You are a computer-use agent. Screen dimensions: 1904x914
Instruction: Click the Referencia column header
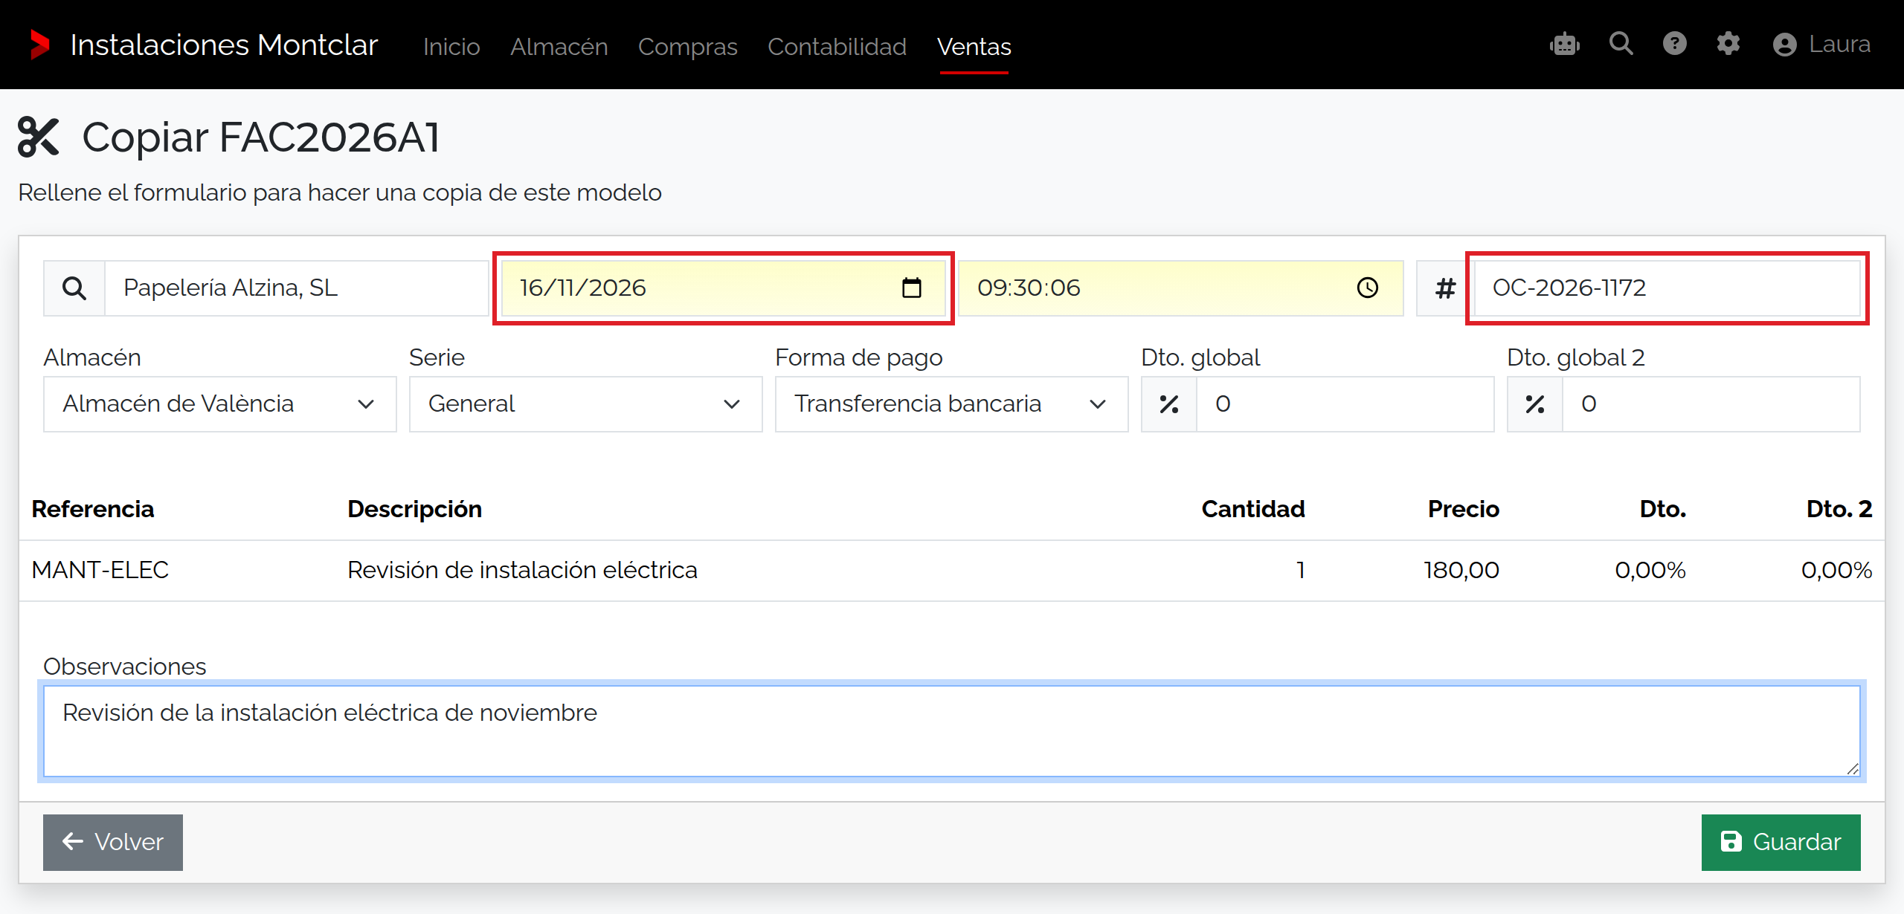pos(93,509)
